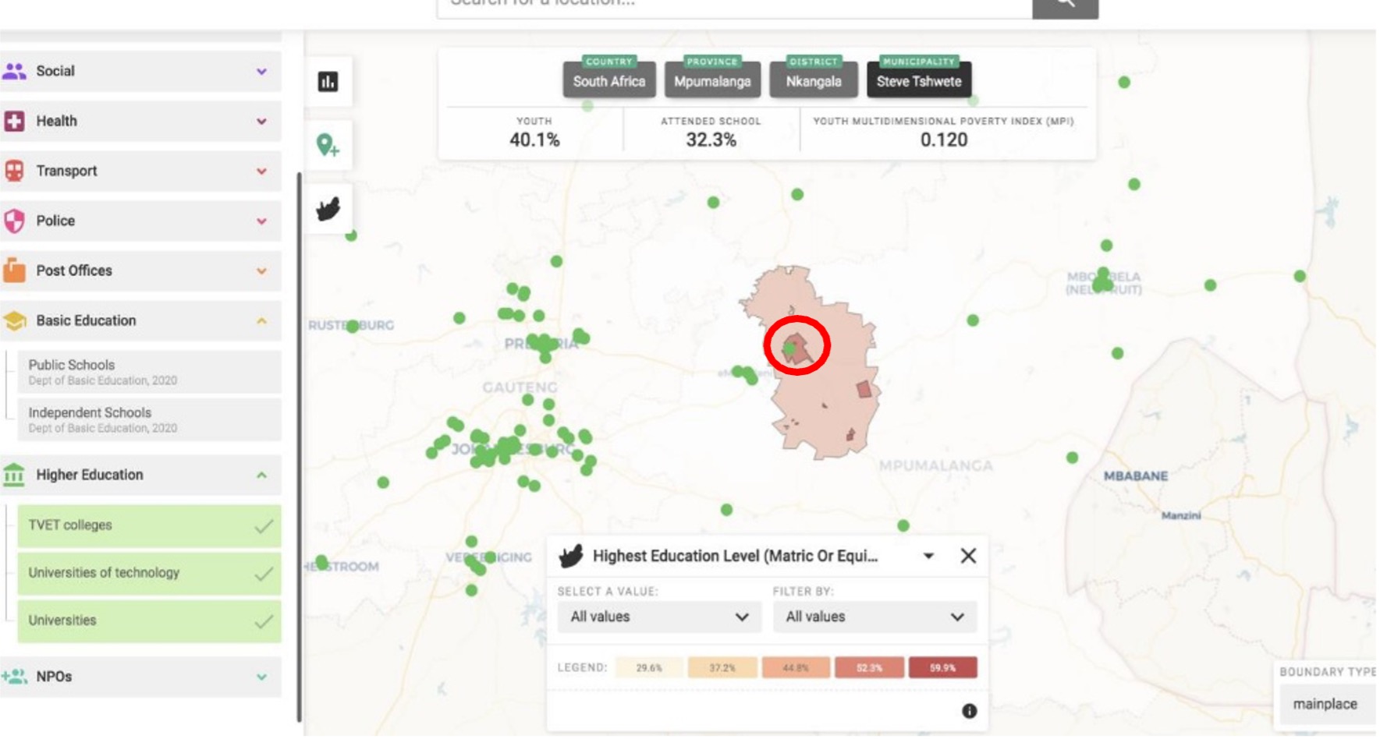Click the search magnifier button
Image resolution: width=1380 pixels, height=739 pixels.
click(1064, 6)
